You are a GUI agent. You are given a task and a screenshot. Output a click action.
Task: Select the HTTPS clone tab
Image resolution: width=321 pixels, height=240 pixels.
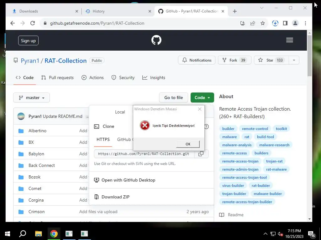pos(103,140)
